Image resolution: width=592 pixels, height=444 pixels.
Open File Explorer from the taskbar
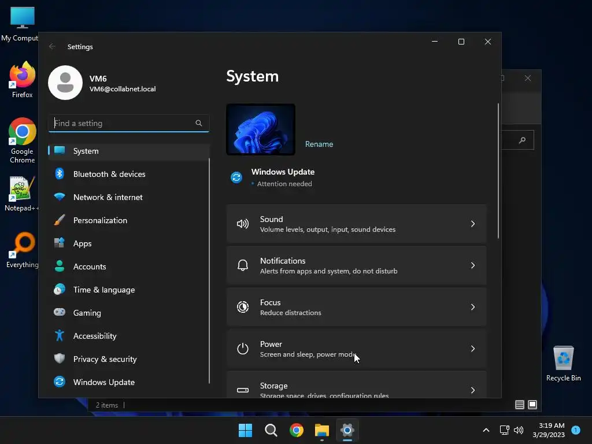[322, 430]
